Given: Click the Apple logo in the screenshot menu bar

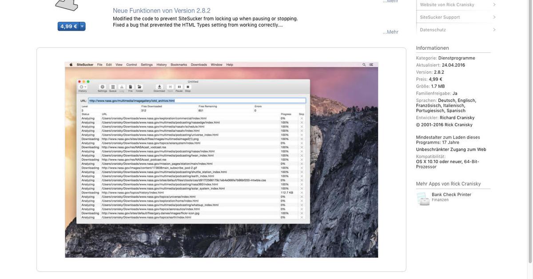Looking at the screenshot, I should pyautogui.click(x=71, y=65).
